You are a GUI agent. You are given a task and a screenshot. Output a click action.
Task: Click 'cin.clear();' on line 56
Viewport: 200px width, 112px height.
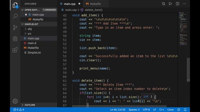click(x=90, y=60)
